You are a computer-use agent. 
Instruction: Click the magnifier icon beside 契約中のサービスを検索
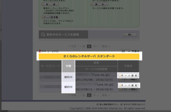click(x=43, y=34)
